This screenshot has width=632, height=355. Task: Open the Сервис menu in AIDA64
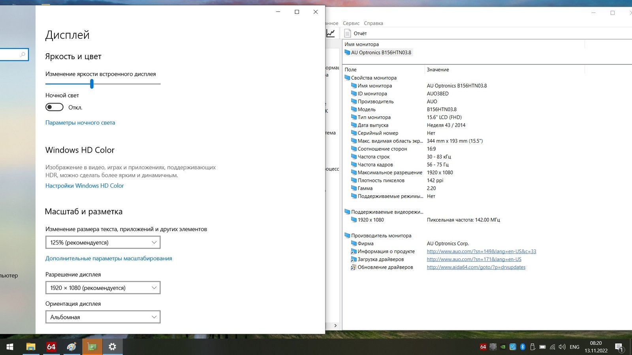pos(351,23)
